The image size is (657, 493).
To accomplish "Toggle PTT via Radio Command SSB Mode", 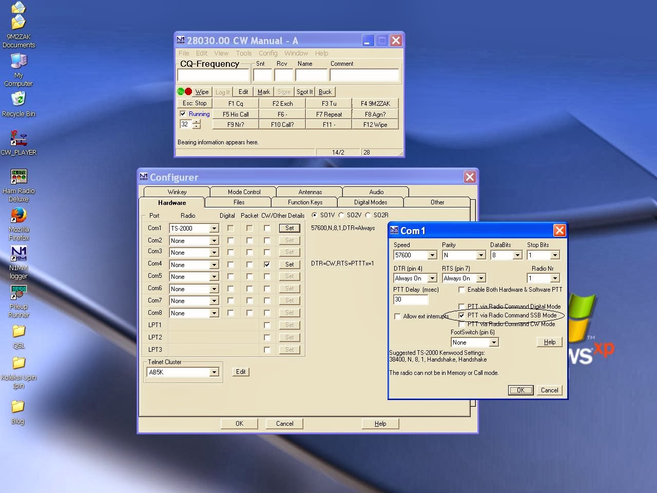I will pyautogui.click(x=461, y=315).
